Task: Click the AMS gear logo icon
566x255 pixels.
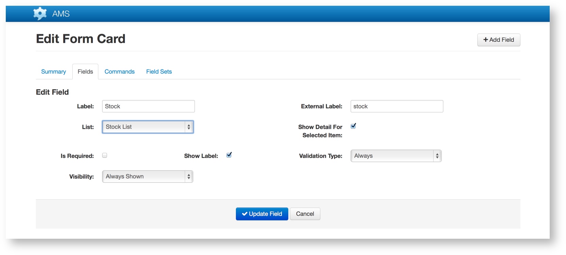Action: coord(40,14)
